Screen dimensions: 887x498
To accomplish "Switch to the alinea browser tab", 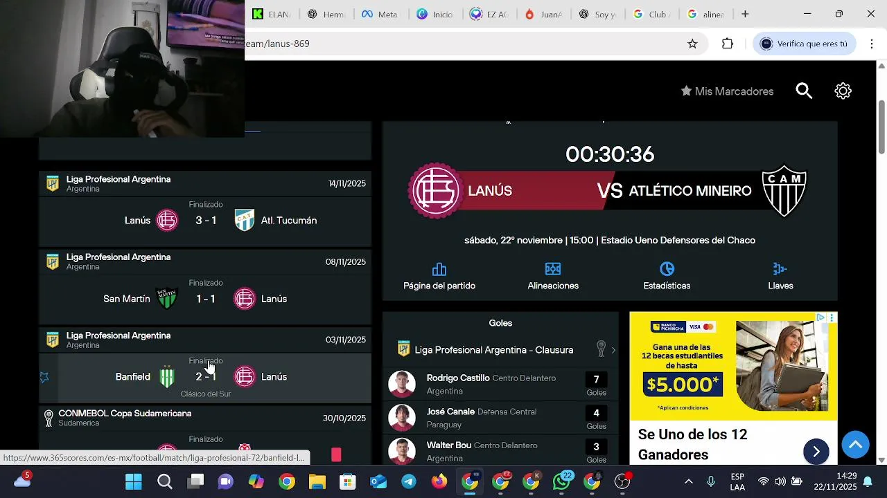I will (x=705, y=14).
